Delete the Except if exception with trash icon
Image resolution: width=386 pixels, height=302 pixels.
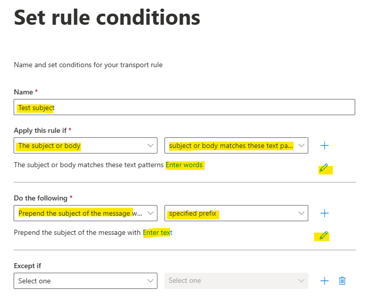coord(342,281)
